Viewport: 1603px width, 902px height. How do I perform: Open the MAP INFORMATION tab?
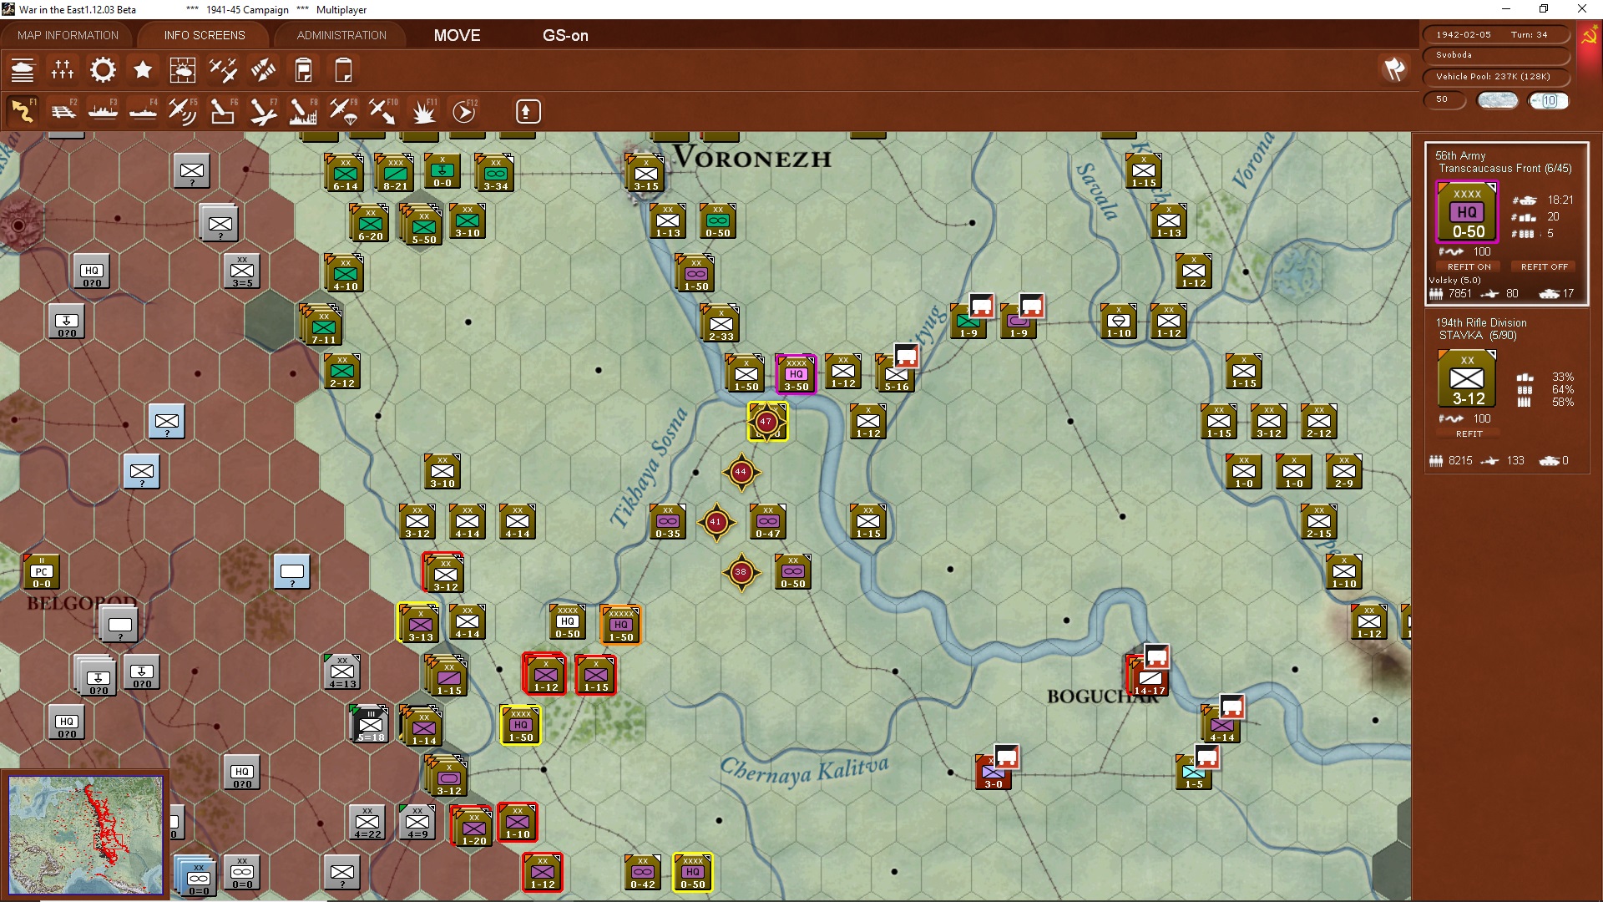68,35
